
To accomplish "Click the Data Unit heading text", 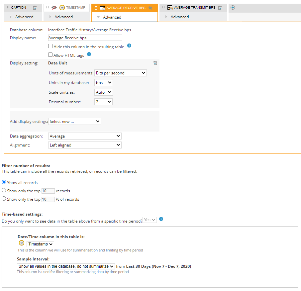I will [57, 63].
